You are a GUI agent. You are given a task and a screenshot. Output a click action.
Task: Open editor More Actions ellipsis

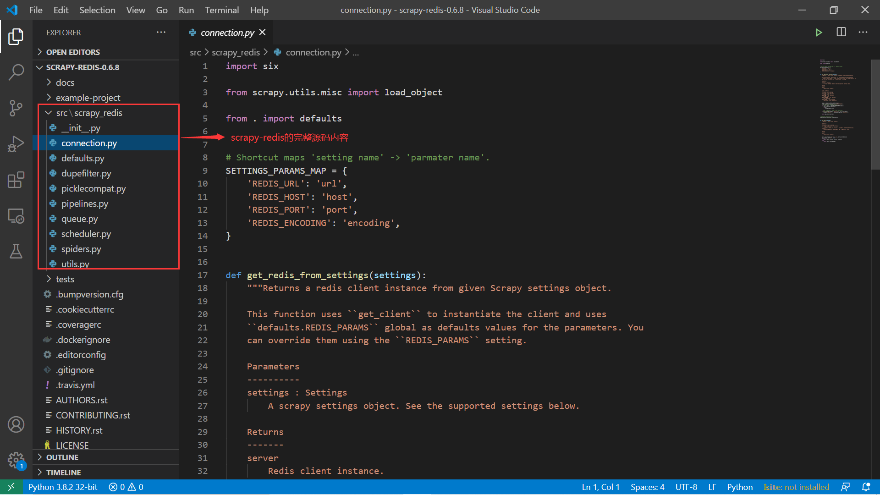[x=863, y=32]
